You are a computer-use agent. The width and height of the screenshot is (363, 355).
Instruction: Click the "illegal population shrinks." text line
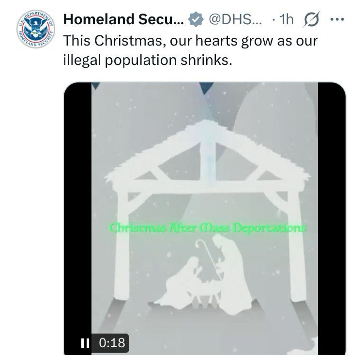pyautogui.click(x=148, y=60)
